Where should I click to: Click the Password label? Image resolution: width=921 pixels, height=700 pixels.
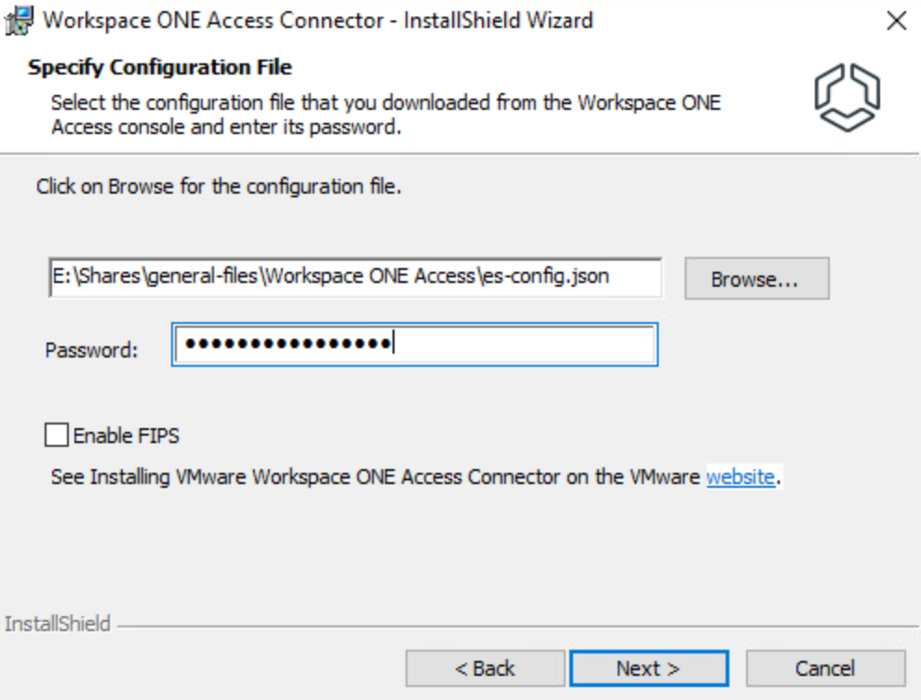(x=91, y=350)
